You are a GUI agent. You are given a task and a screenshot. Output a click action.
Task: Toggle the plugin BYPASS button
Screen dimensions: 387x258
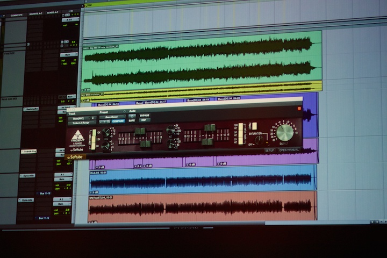coord(144,116)
